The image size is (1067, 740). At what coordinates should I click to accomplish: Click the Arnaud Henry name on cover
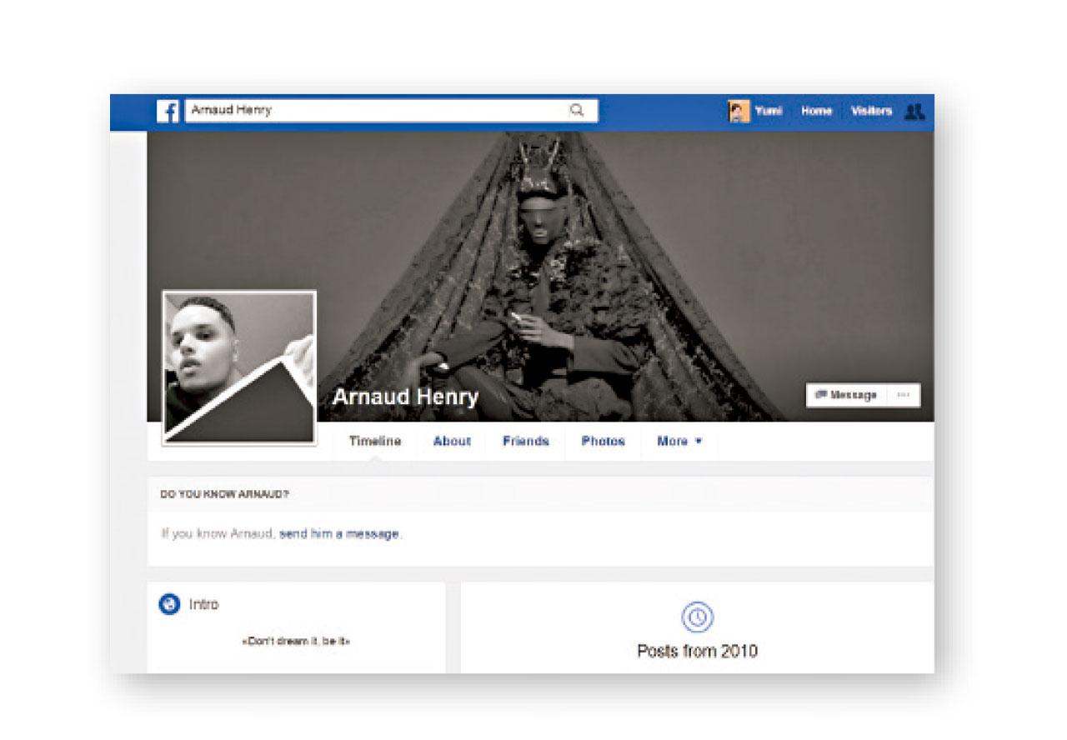405,397
